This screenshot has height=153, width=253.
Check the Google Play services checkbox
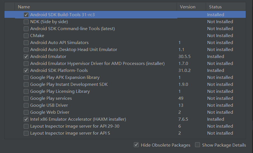[26, 98]
